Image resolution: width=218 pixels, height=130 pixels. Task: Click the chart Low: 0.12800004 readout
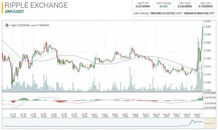40,25
